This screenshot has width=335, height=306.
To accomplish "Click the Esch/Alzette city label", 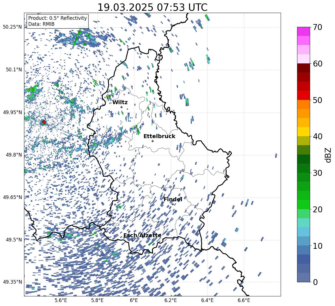I will (x=142, y=236).
